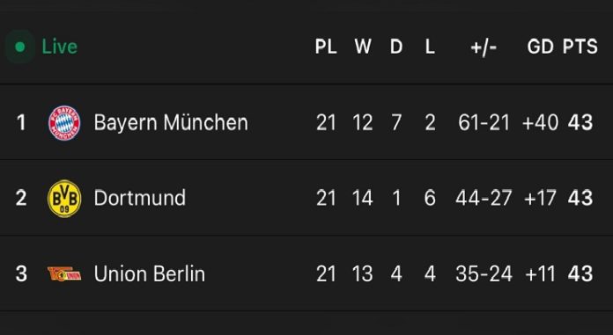Select the Union Berlin team name
This screenshot has height=335, width=613.
click(x=150, y=273)
